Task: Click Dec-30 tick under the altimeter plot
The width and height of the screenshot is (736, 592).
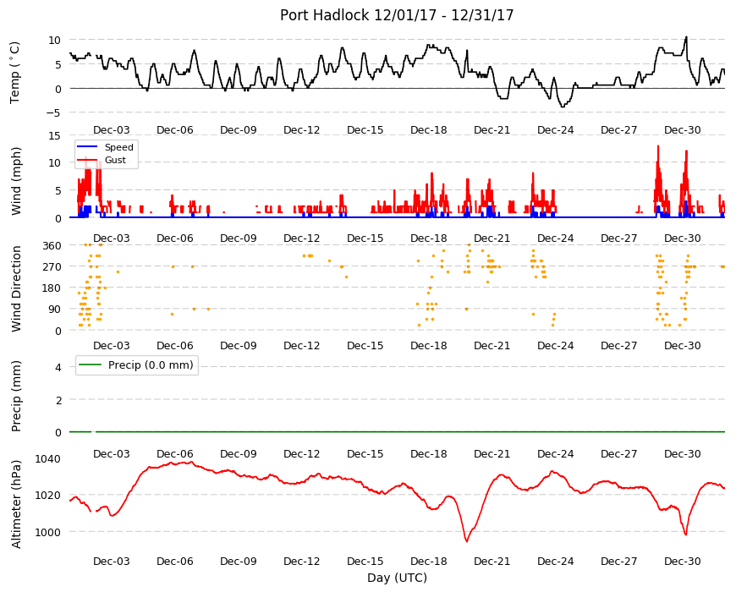Action: pyautogui.click(x=682, y=561)
